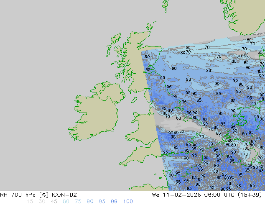The width and height of the screenshot is (265, 205).
Task: Click the '11-02-2026' date text
Action: click(x=182, y=195)
